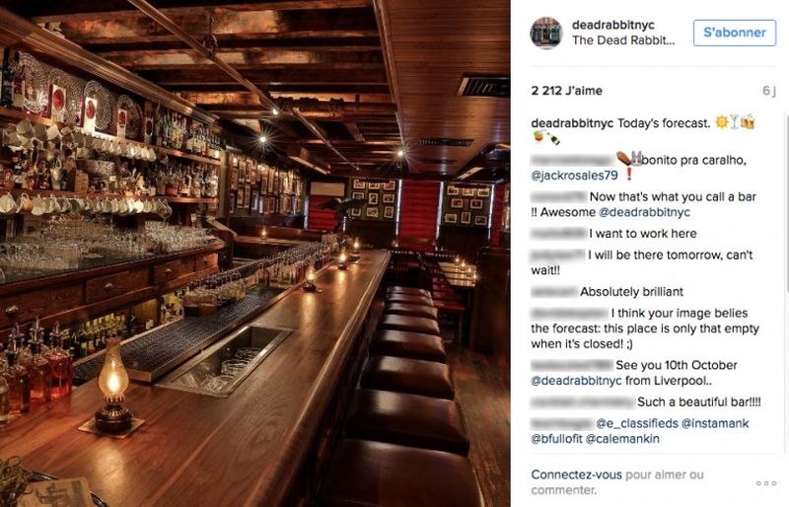The width and height of the screenshot is (789, 507).
Task: Click the bar interior photo
Action: click(254, 253)
